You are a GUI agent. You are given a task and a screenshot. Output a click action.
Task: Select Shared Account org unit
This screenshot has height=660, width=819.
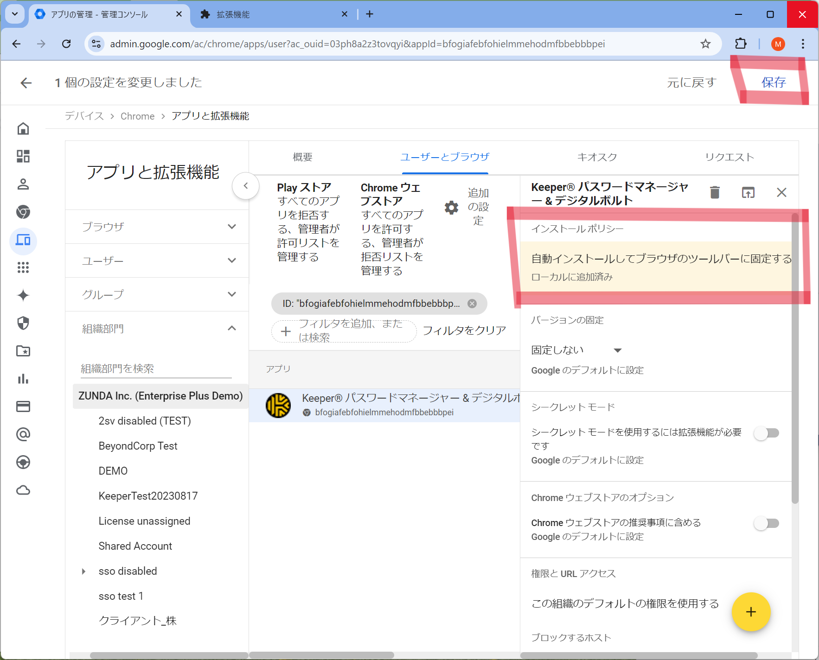135,546
